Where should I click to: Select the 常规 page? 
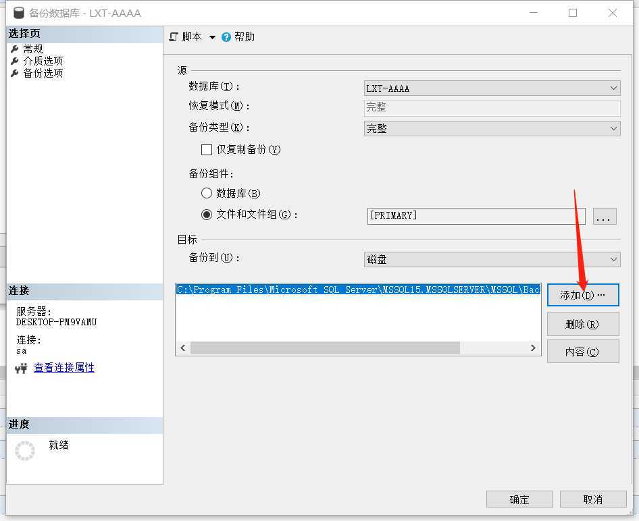click(x=33, y=49)
